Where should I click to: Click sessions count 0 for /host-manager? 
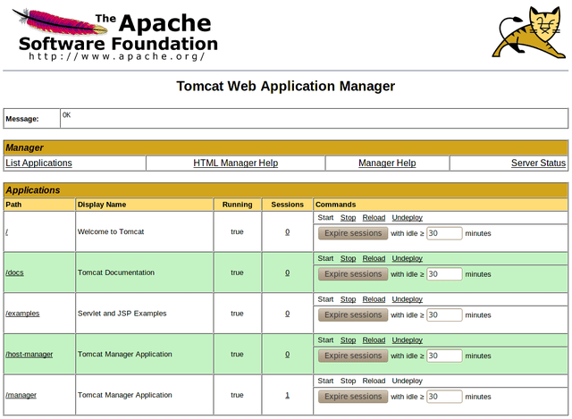tap(288, 355)
